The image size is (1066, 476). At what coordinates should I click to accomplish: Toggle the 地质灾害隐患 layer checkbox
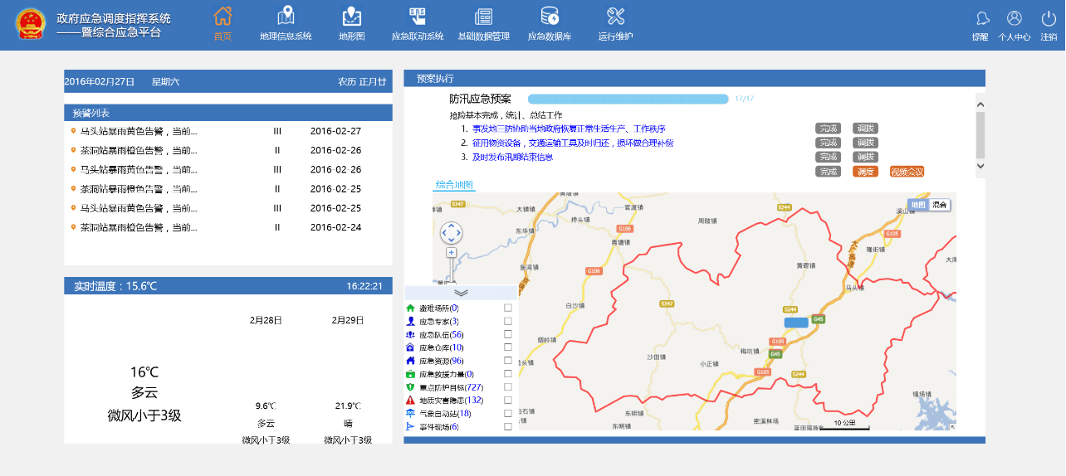pos(508,401)
